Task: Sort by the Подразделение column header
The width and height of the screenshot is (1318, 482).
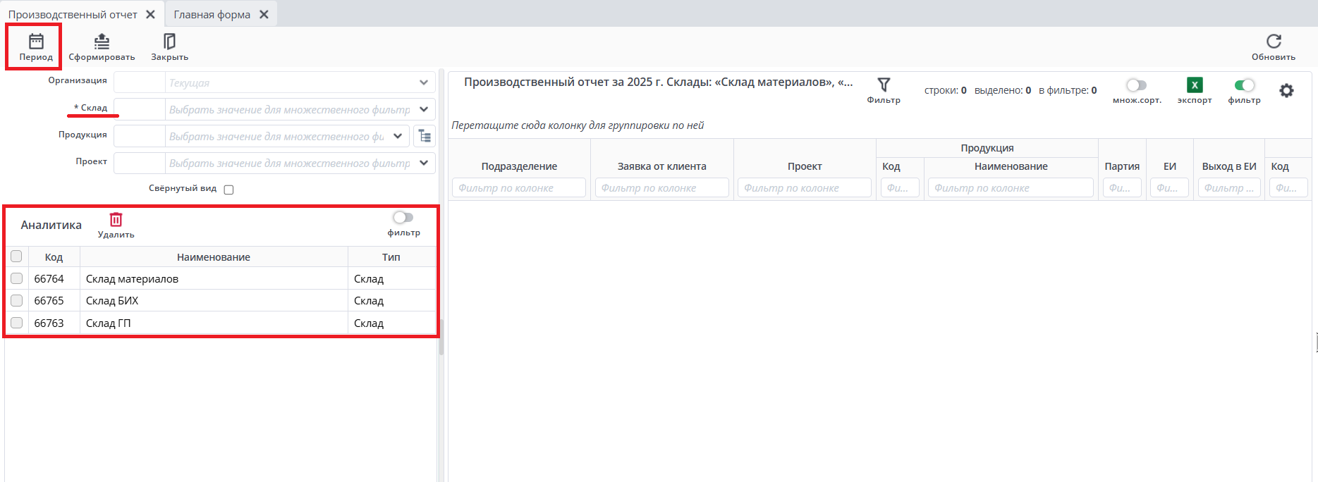Action: coord(519,166)
